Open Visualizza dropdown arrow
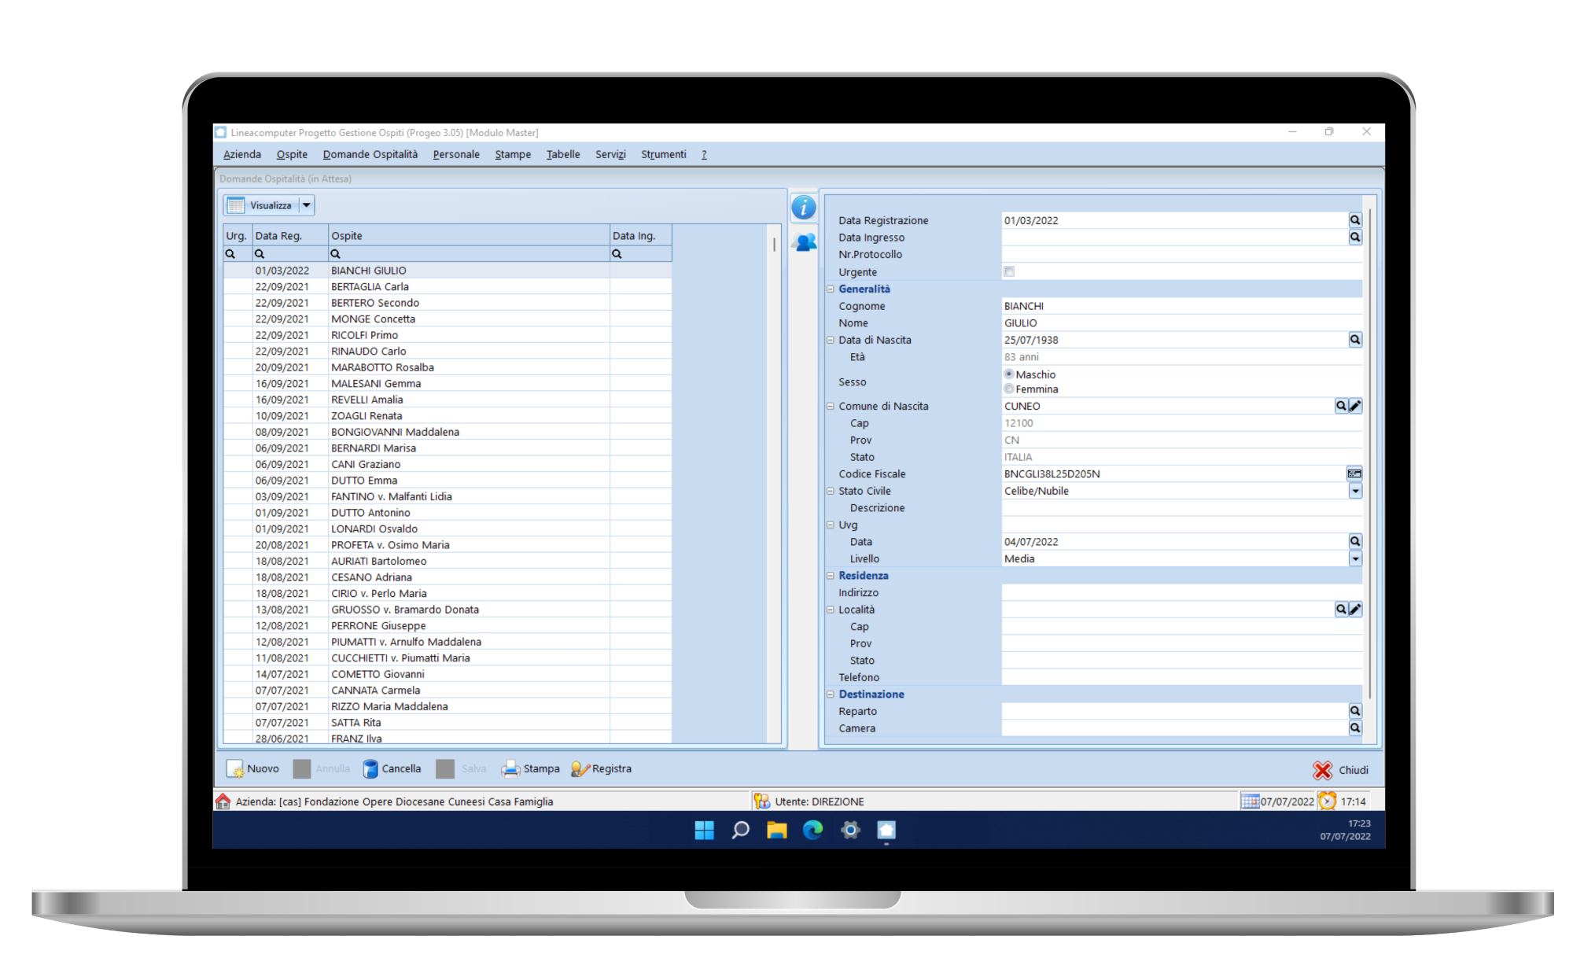The image size is (1573, 969). coord(307,205)
